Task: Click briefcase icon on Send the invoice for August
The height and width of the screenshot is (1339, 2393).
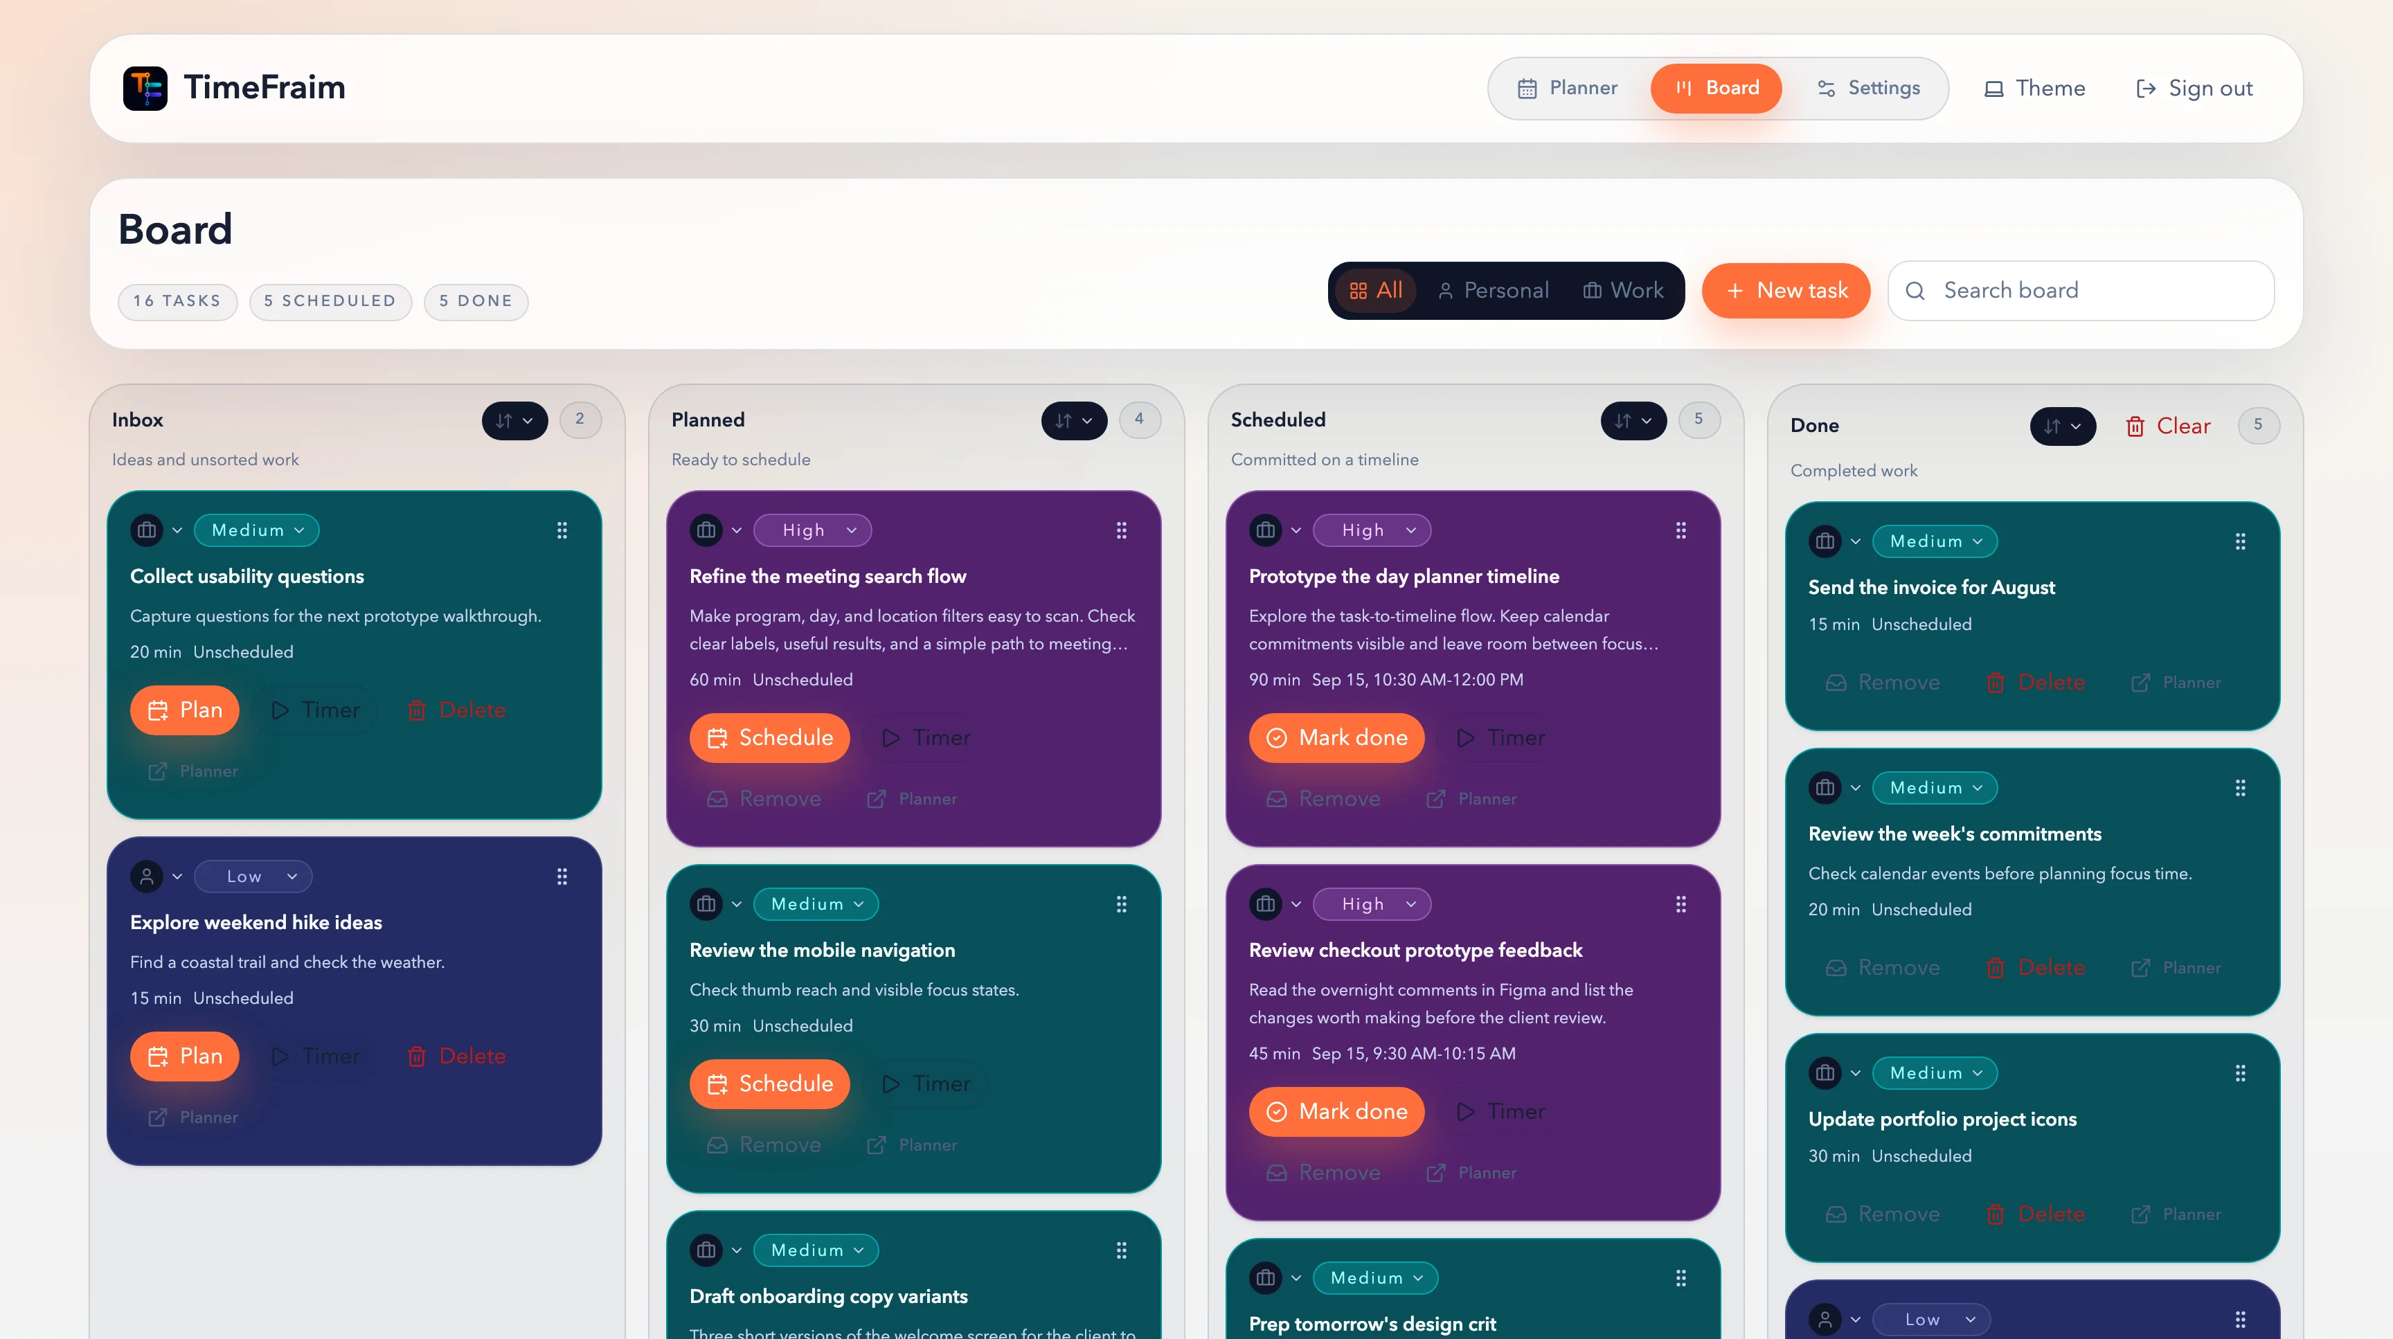Action: coord(1825,541)
